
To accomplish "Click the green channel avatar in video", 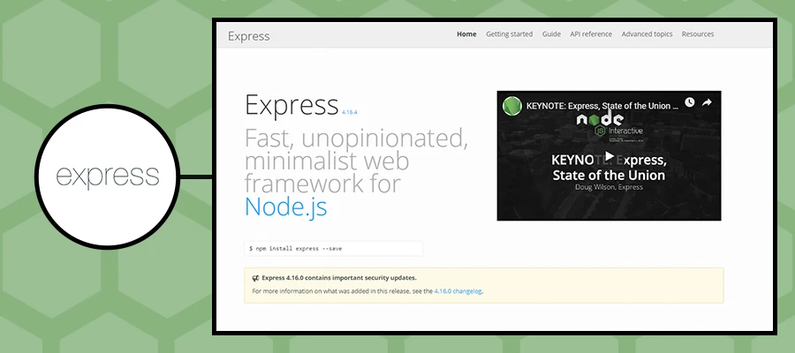I will (x=511, y=106).
